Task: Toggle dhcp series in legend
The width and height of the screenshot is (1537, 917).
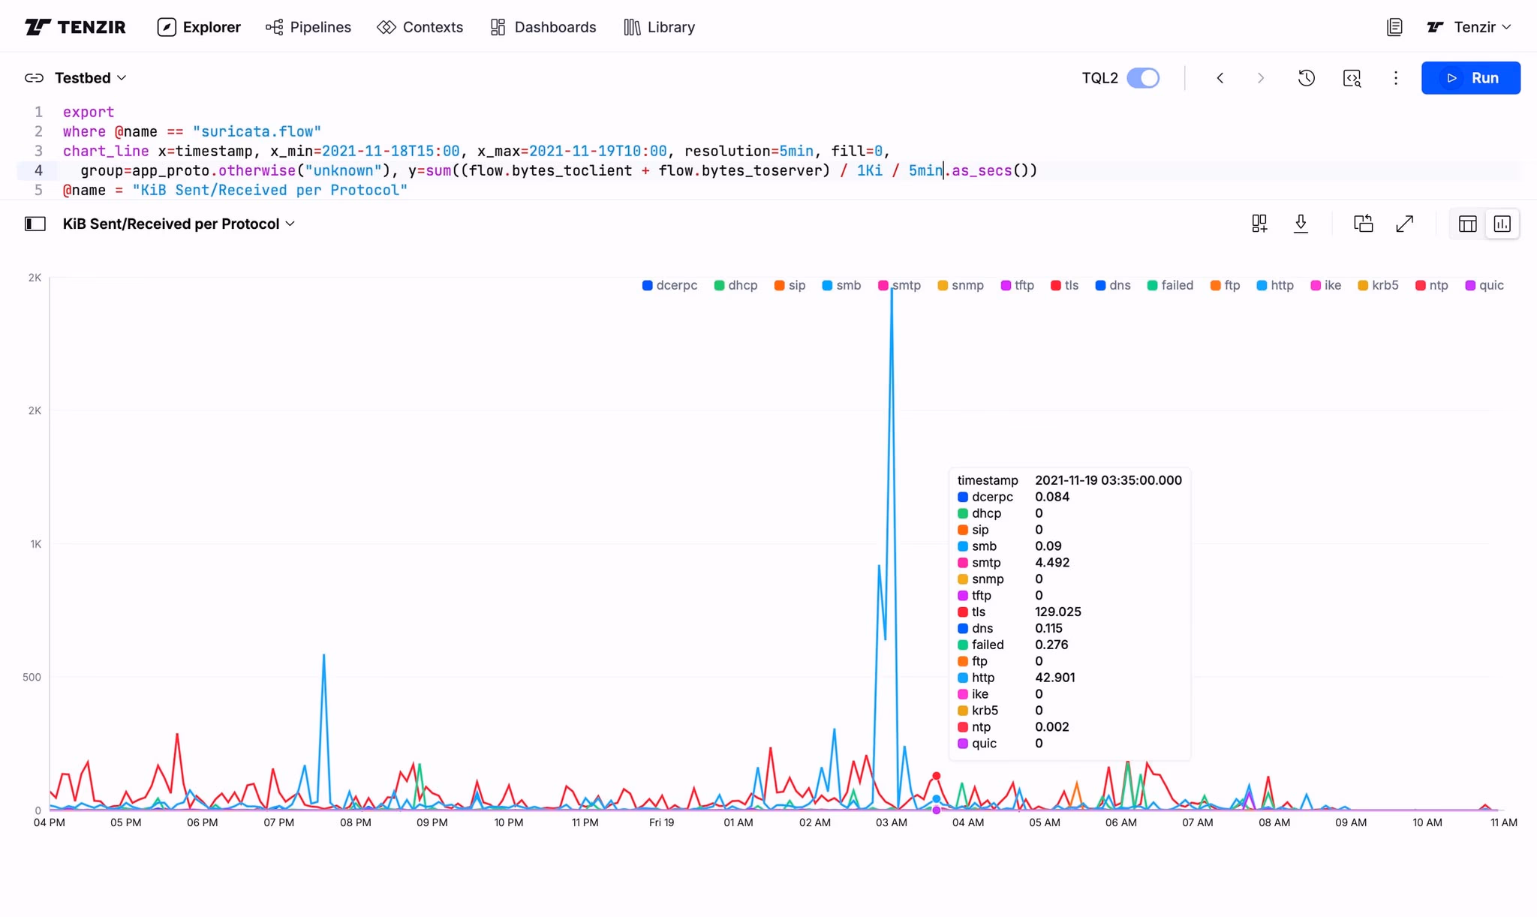Action: [735, 285]
